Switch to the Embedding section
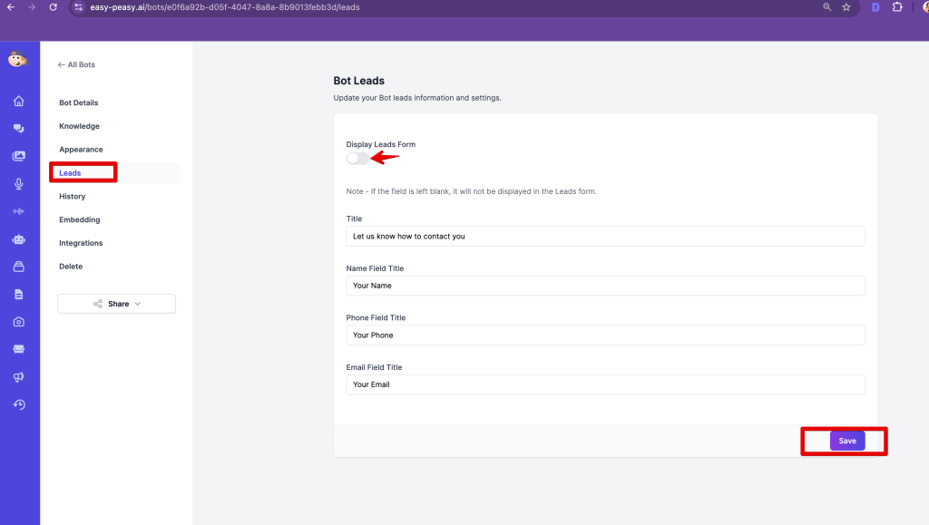Screen dimensions: 929x525 tap(79, 219)
